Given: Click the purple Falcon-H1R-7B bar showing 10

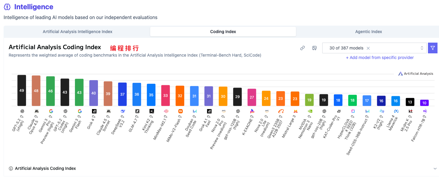Looking at the screenshot, I should coord(424,103).
